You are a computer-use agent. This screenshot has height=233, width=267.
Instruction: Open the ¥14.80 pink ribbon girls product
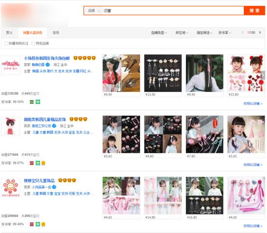click(x=163, y=195)
